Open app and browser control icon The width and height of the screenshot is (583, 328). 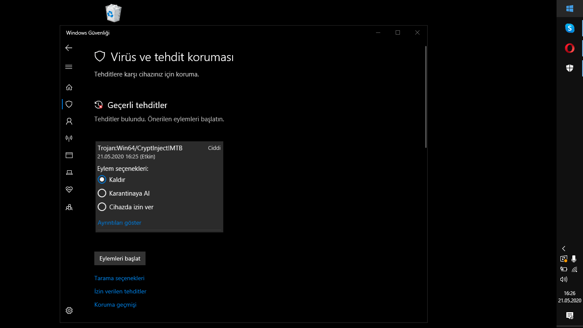(69, 155)
